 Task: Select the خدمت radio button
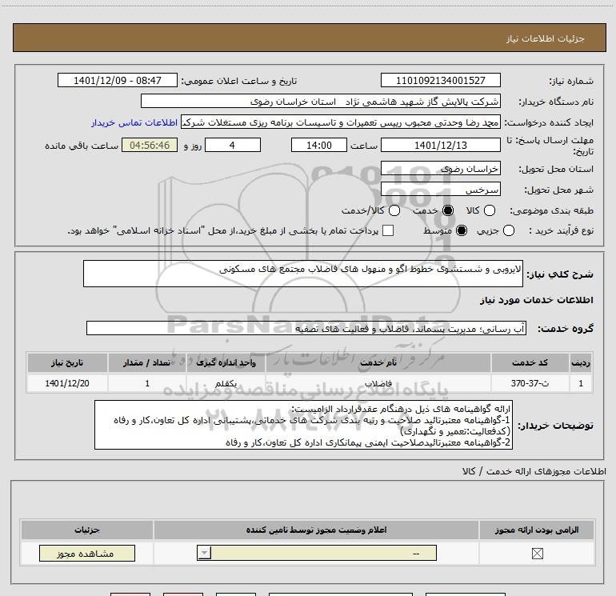pyautogui.click(x=448, y=210)
